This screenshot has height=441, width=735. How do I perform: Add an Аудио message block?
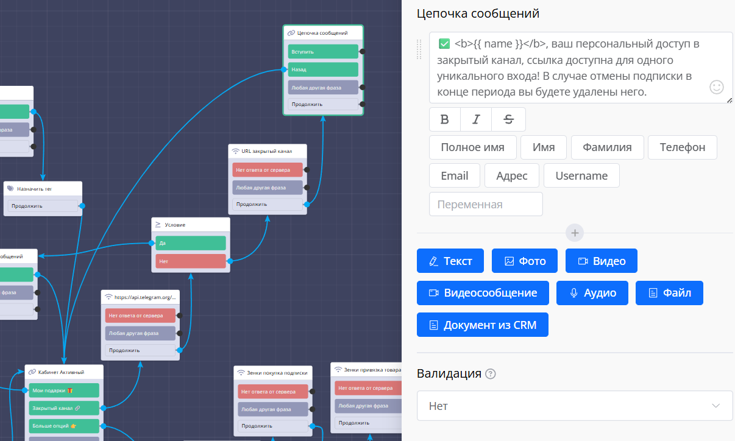pyautogui.click(x=592, y=293)
